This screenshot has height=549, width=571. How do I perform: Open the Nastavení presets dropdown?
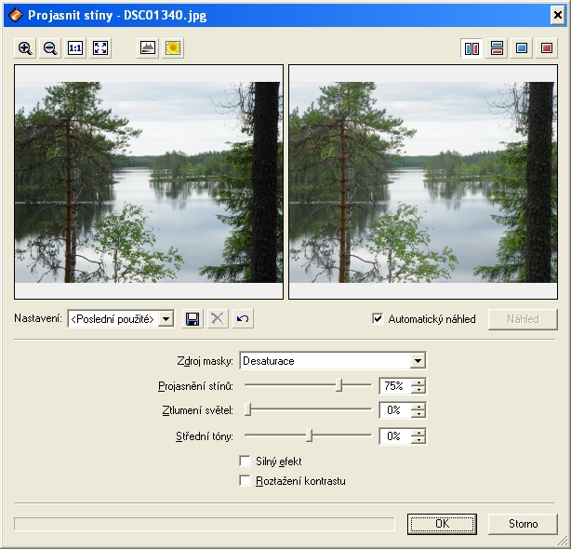point(166,319)
